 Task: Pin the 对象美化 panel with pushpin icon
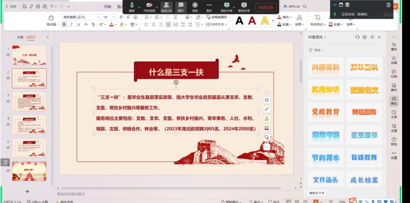372,37
